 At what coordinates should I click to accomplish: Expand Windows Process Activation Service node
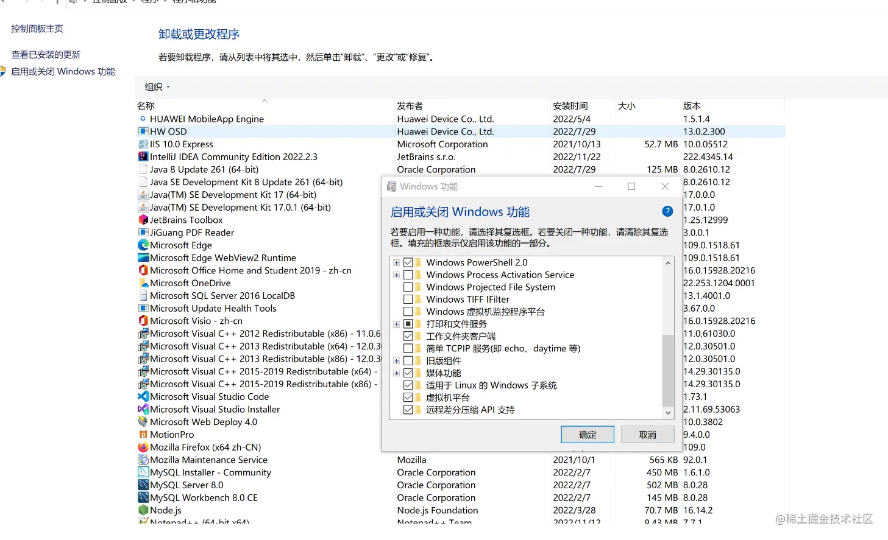point(396,275)
